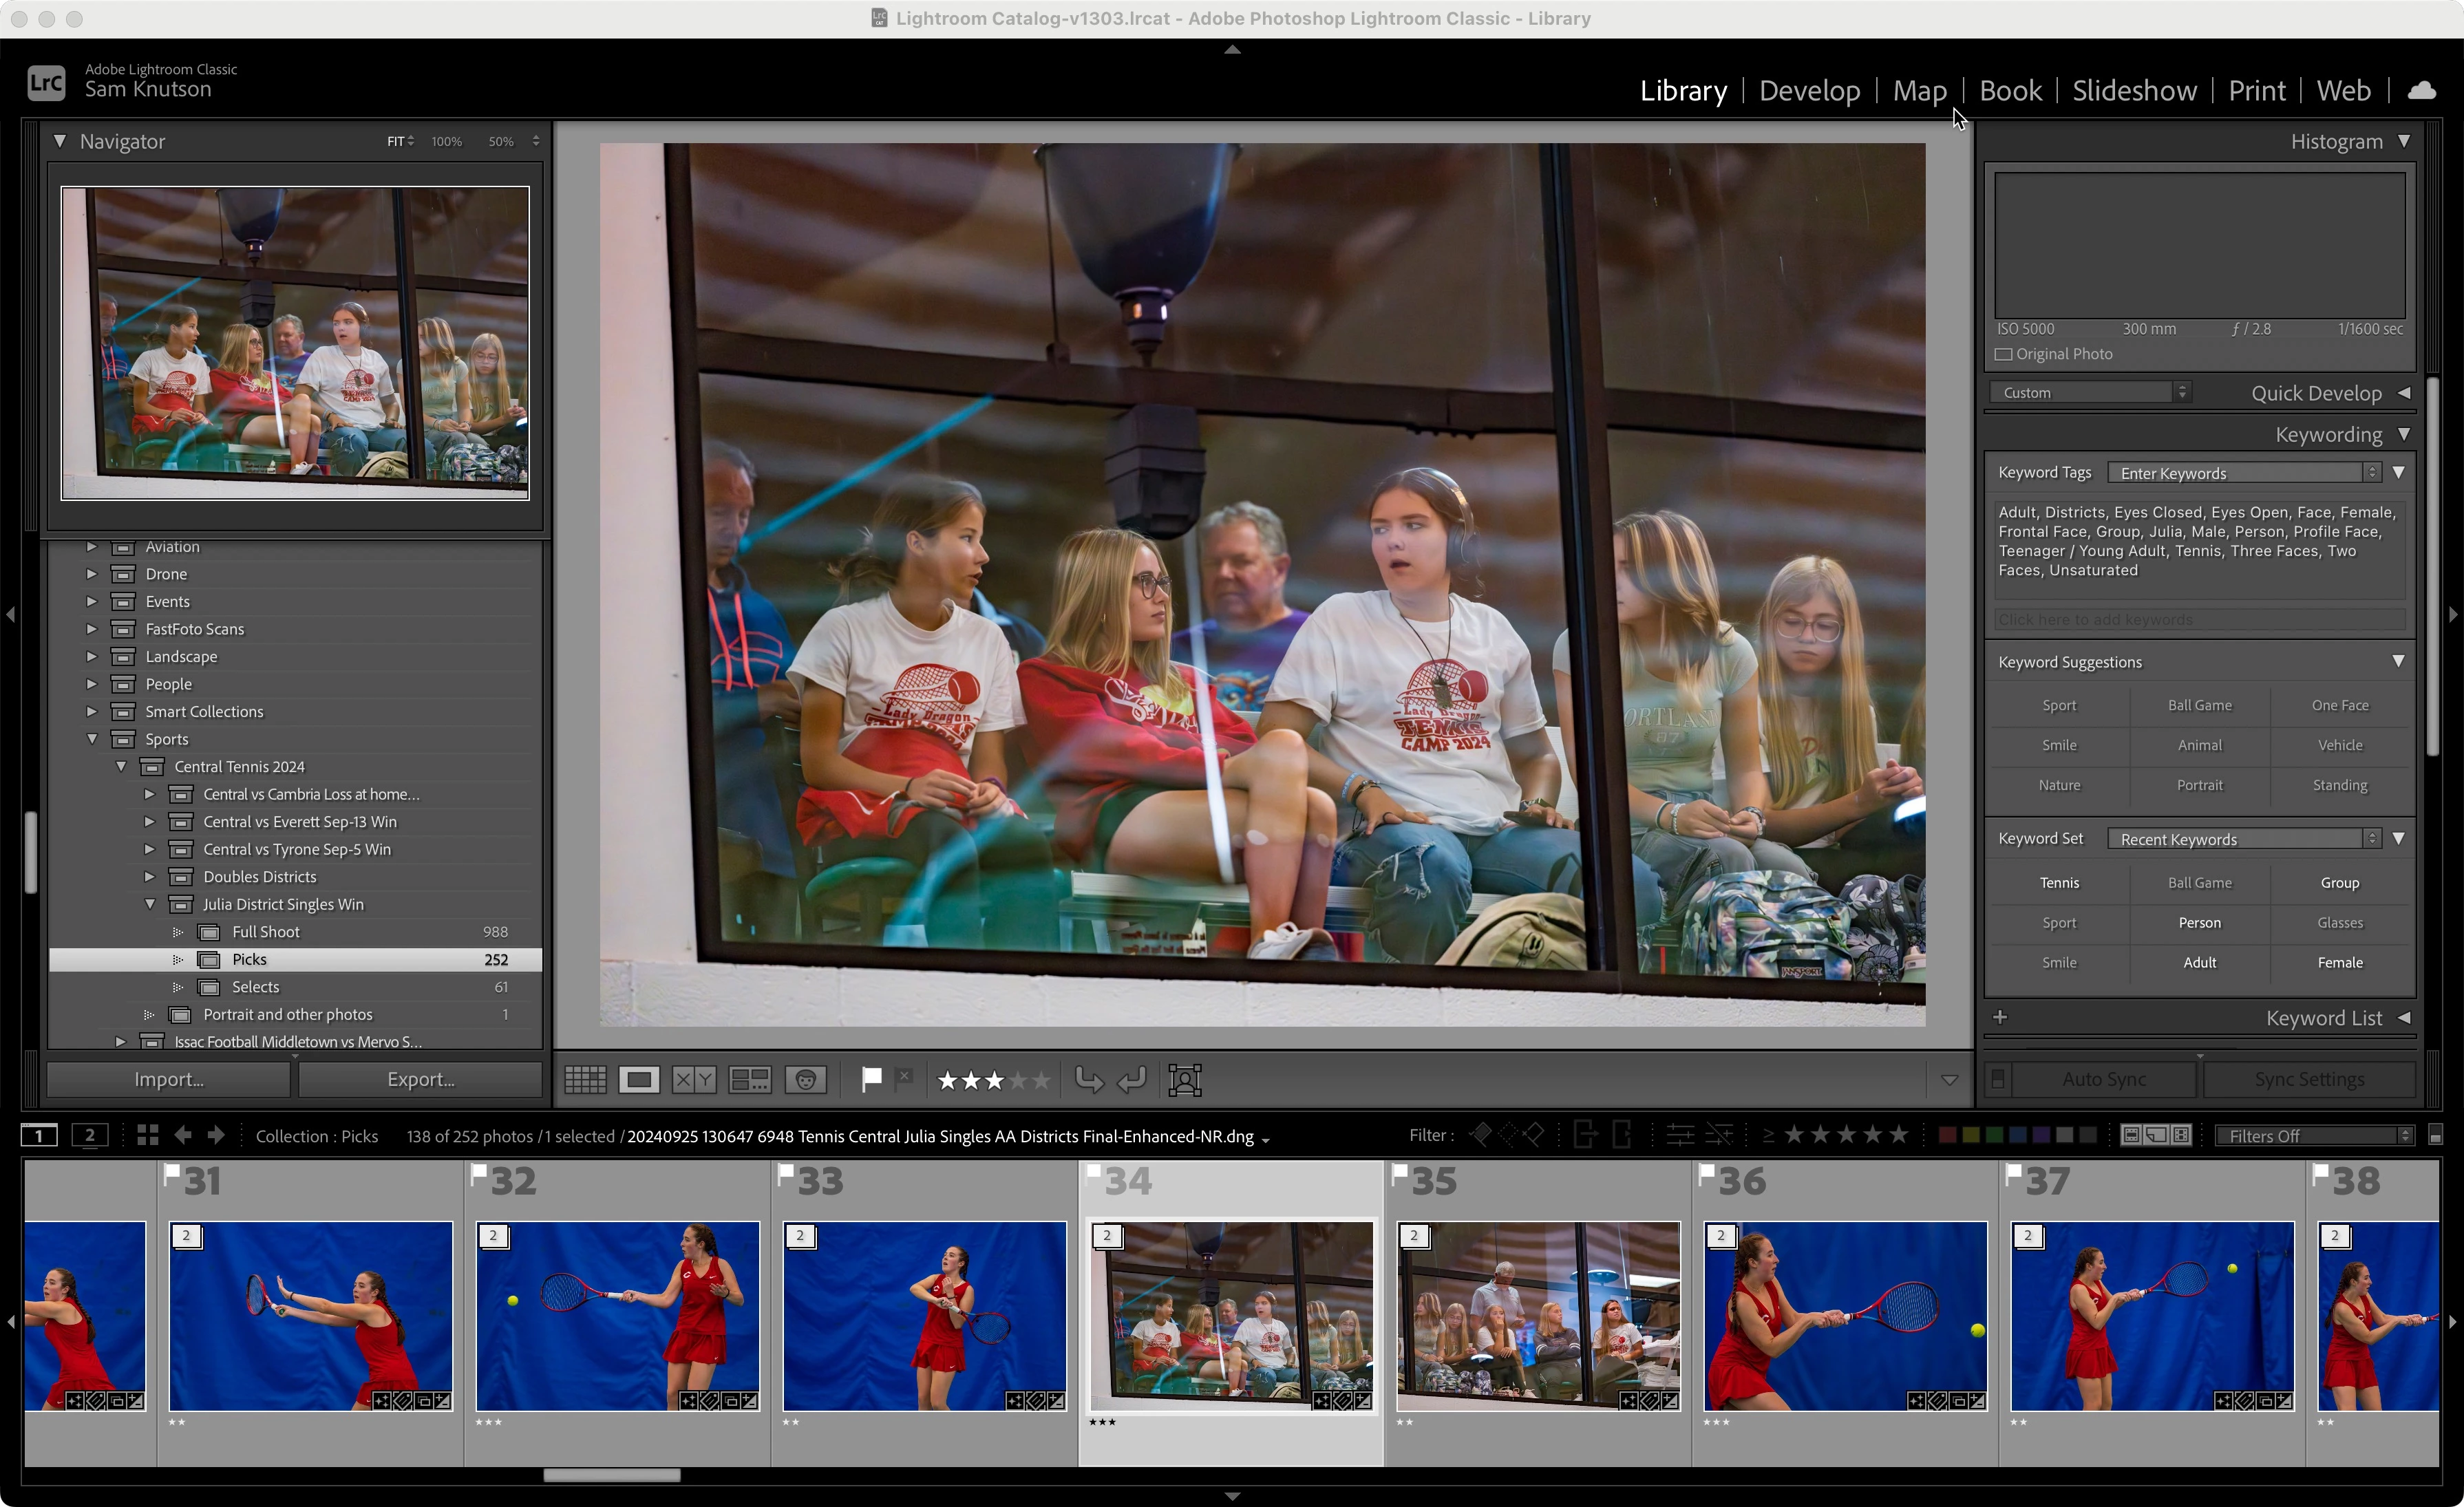The image size is (2464, 1507).
Task: Toggle the Auto Sync switch
Action: pyautogui.click(x=1998, y=1079)
